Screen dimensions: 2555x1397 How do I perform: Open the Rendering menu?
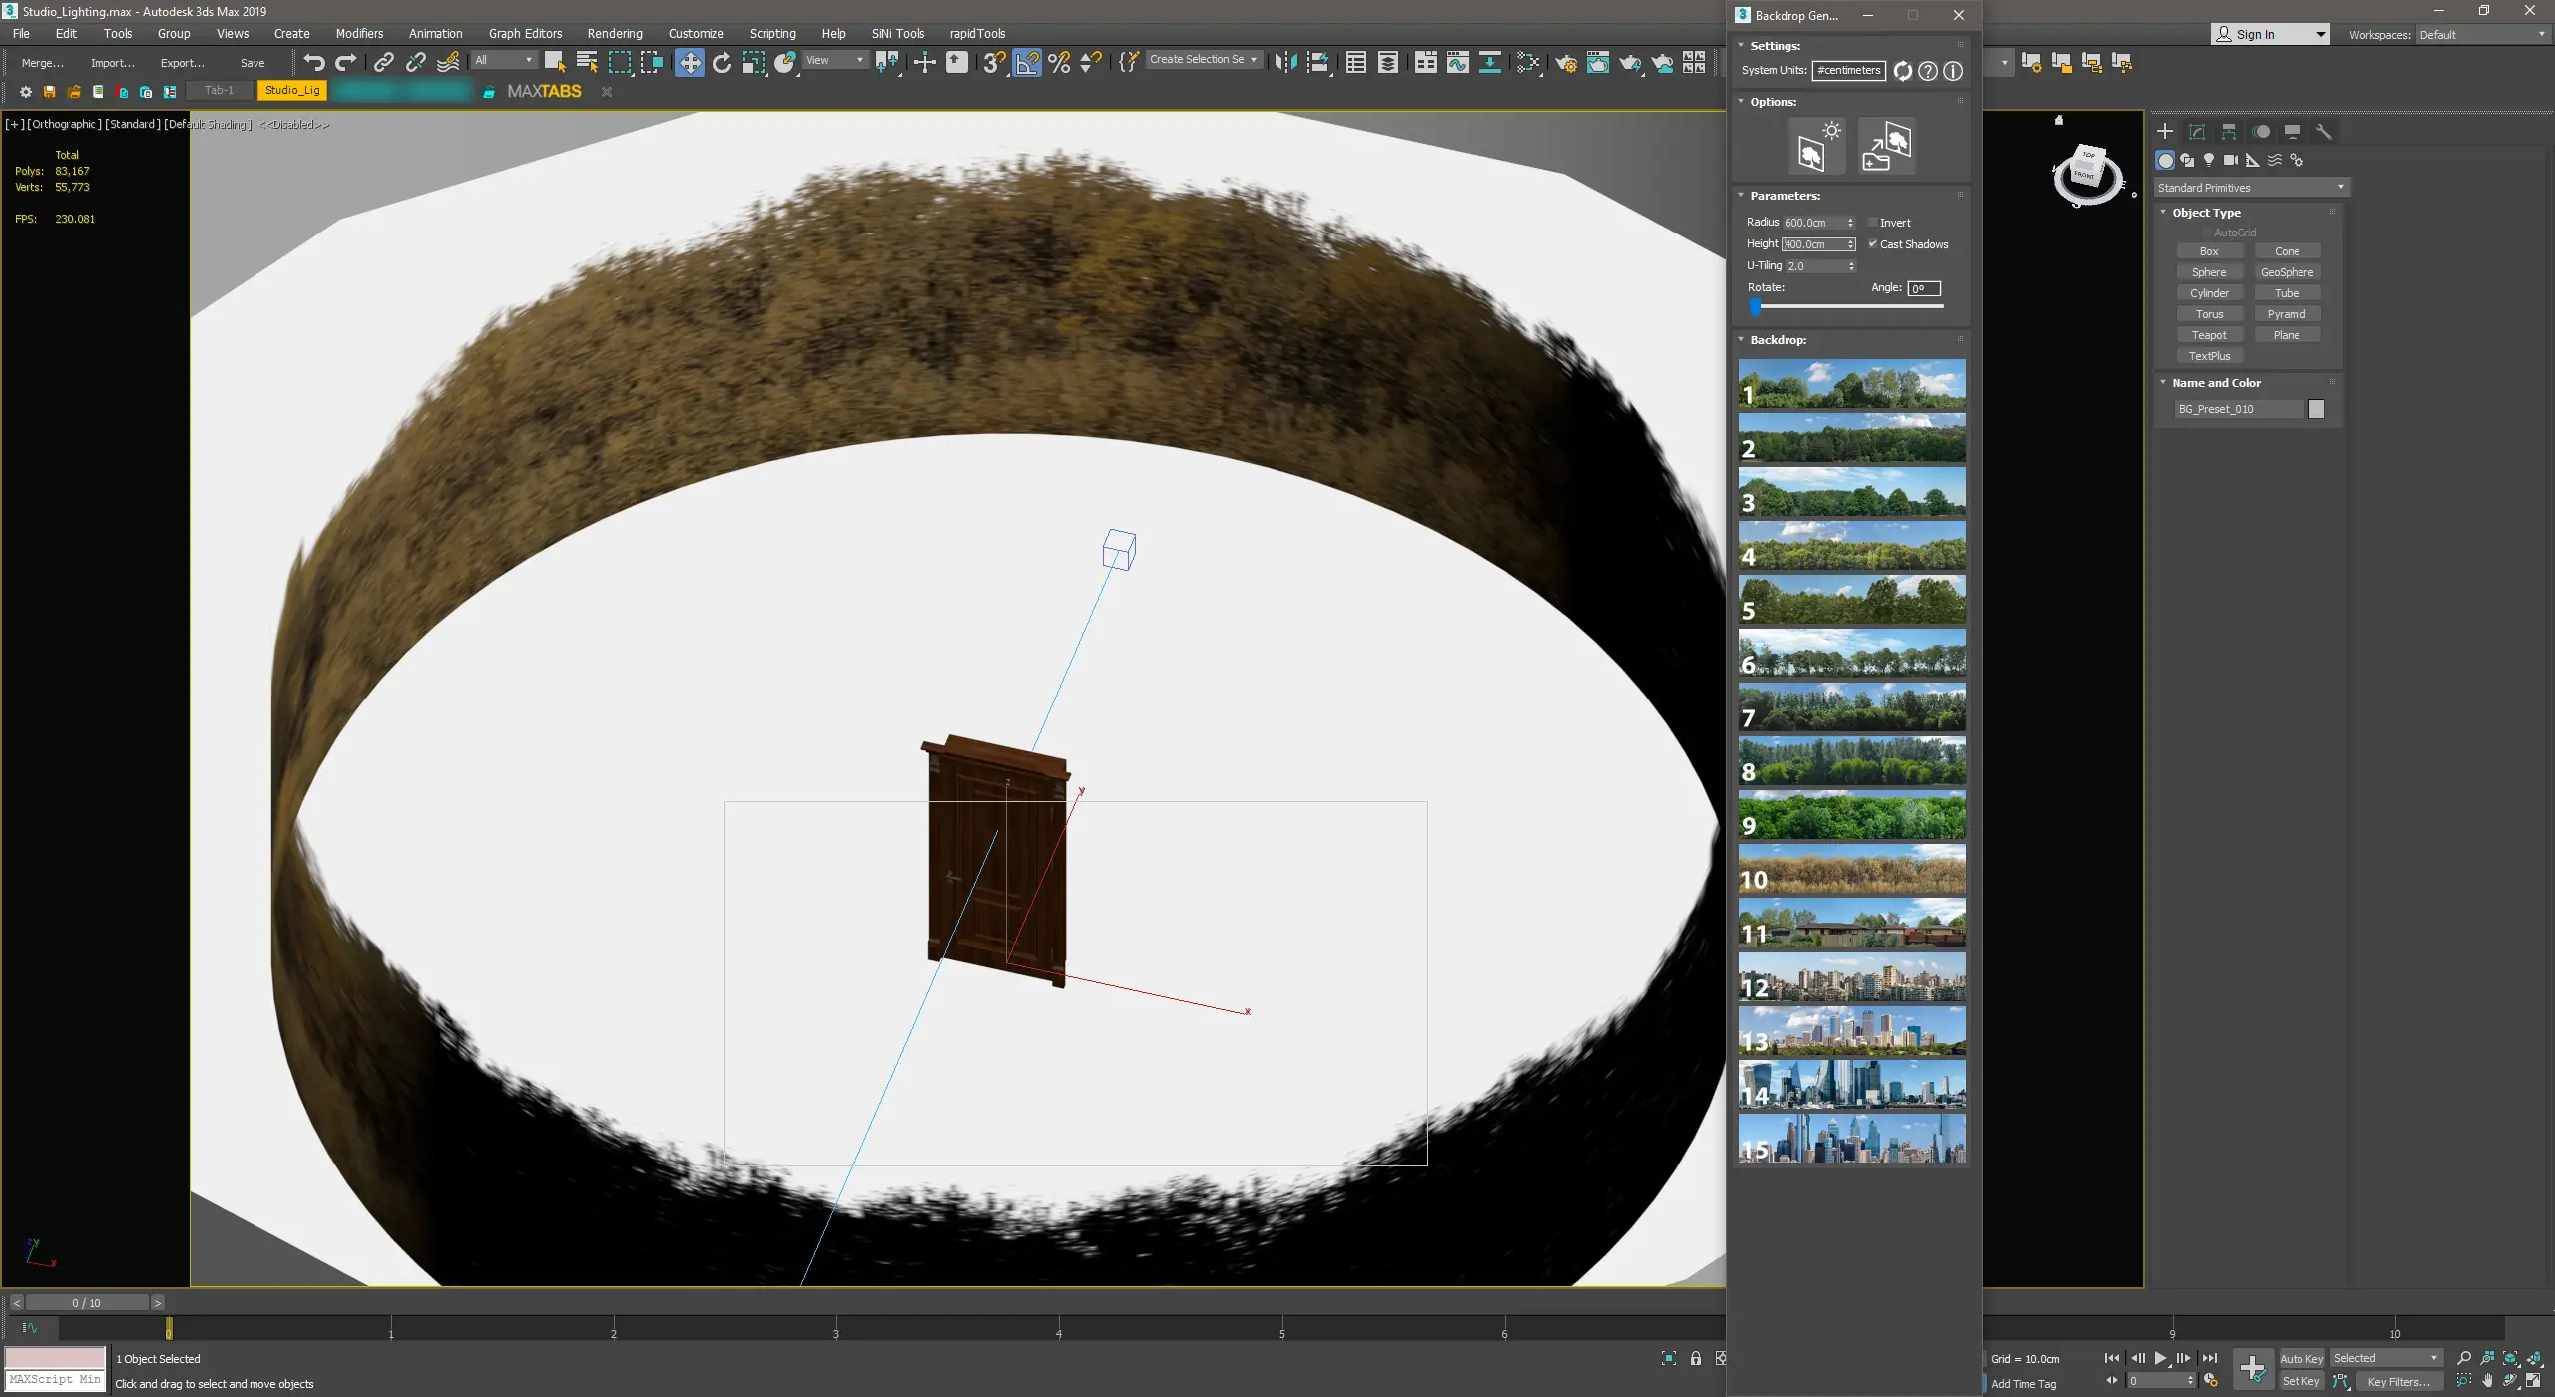pyautogui.click(x=614, y=34)
